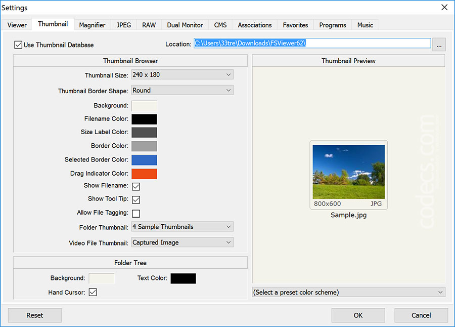The height and width of the screenshot is (327, 455).
Task: Open the RAW settings tab
Action: click(149, 25)
